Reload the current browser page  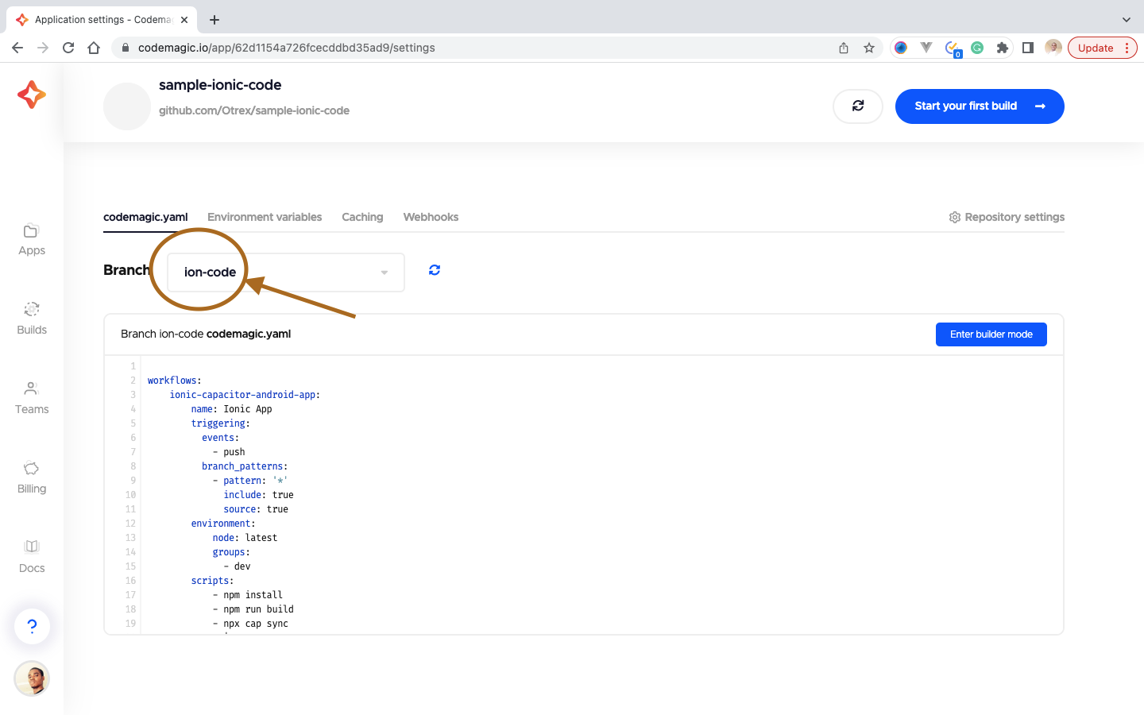coord(68,48)
